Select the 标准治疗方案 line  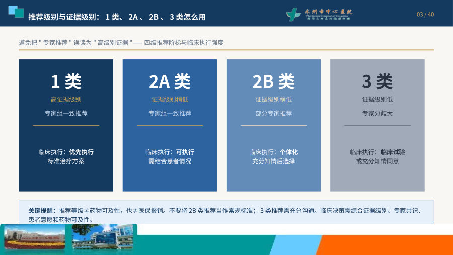(x=66, y=161)
